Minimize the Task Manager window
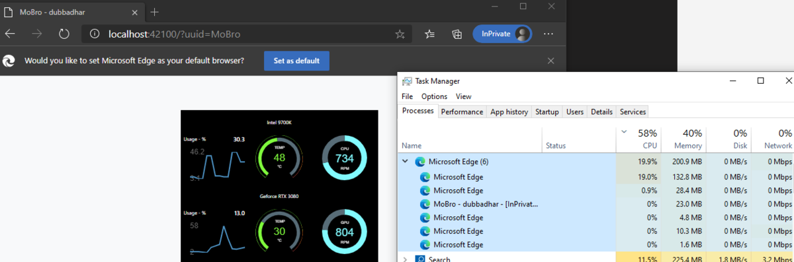This screenshot has width=794, height=262. click(732, 81)
